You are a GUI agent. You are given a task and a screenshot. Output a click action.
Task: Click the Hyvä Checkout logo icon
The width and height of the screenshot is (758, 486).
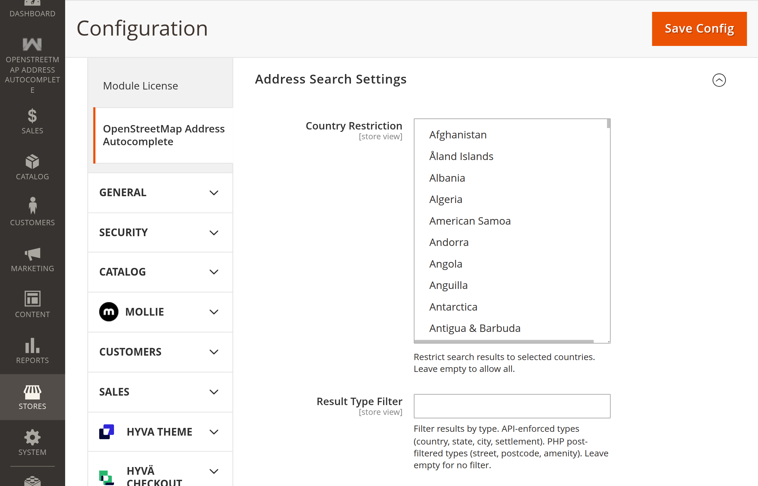(106, 477)
